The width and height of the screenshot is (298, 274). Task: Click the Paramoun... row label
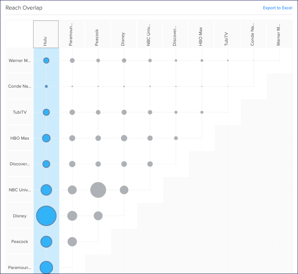20,268
